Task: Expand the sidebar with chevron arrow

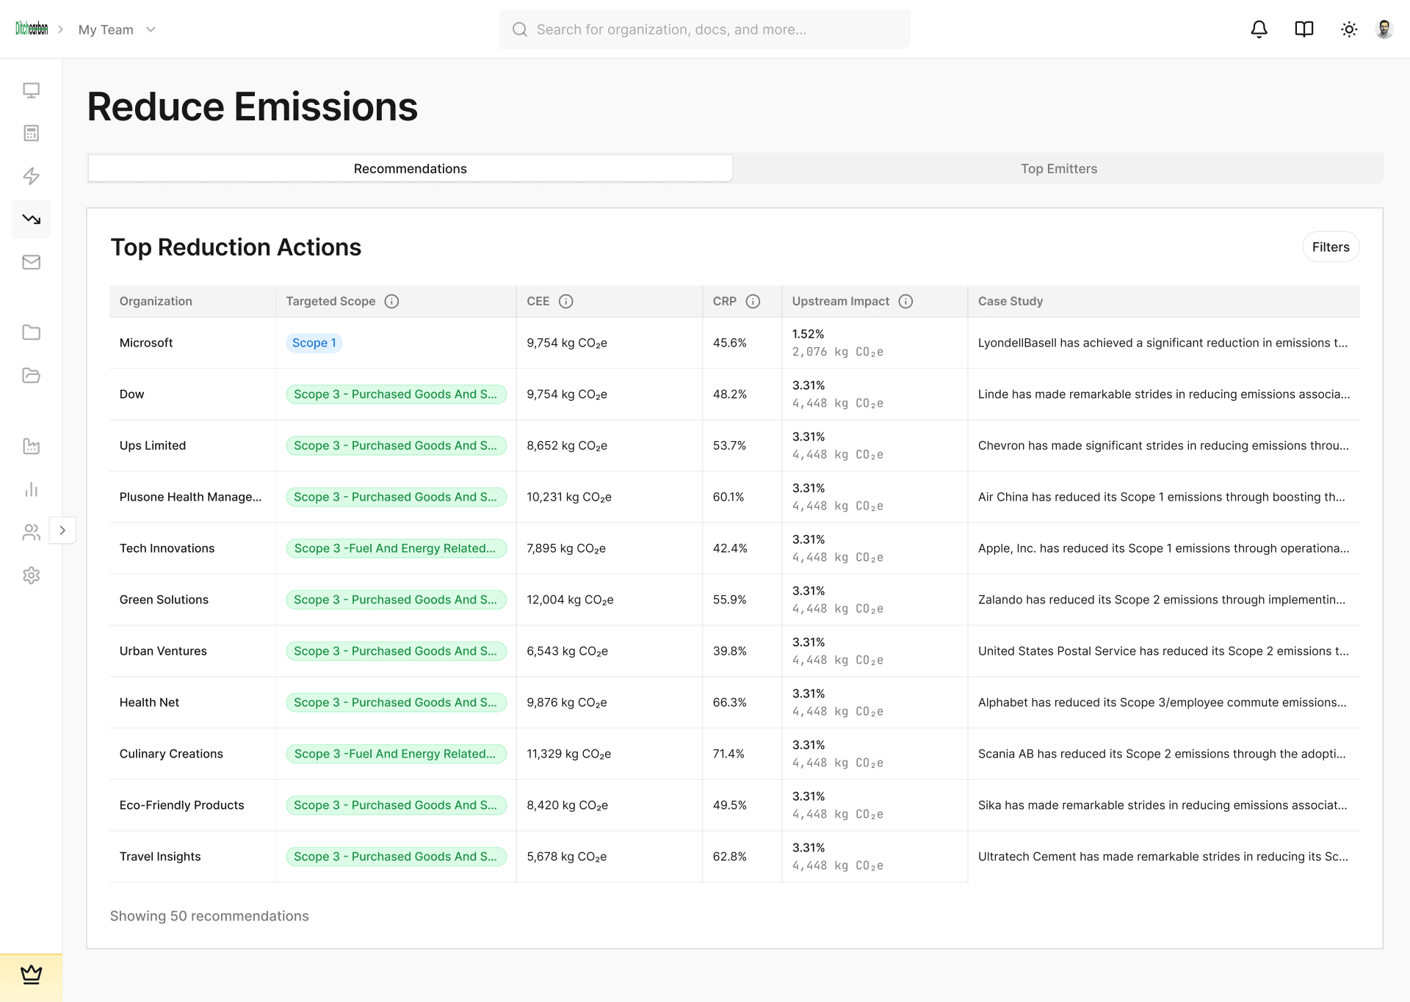Action: (62, 530)
